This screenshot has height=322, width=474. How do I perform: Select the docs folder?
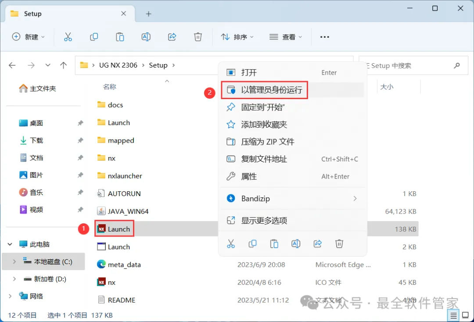pyautogui.click(x=110, y=105)
